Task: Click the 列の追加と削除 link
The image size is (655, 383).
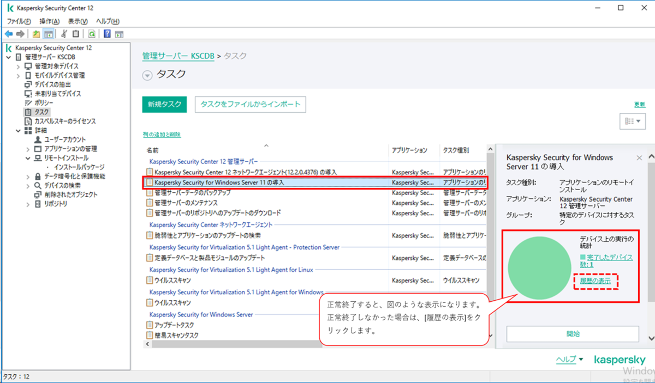Action: click(x=162, y=134)
